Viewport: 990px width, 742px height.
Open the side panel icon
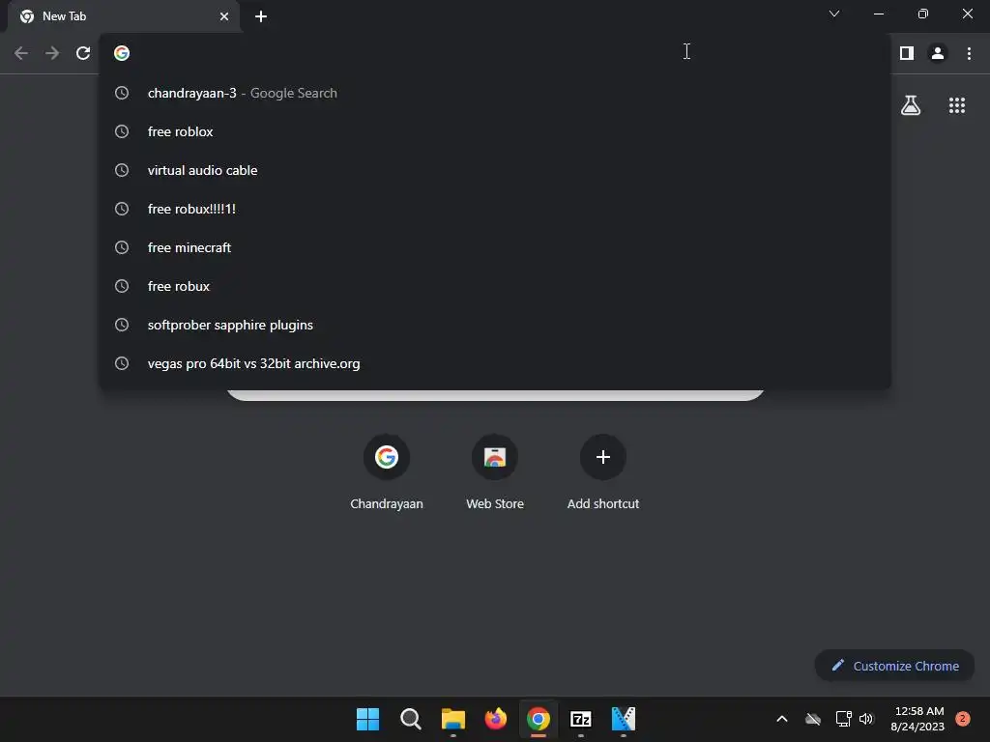tap(907, 53)
